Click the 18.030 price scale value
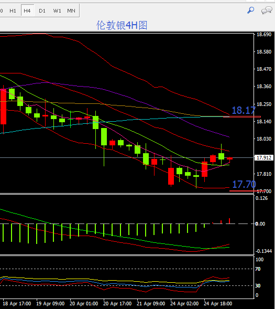 264,138
